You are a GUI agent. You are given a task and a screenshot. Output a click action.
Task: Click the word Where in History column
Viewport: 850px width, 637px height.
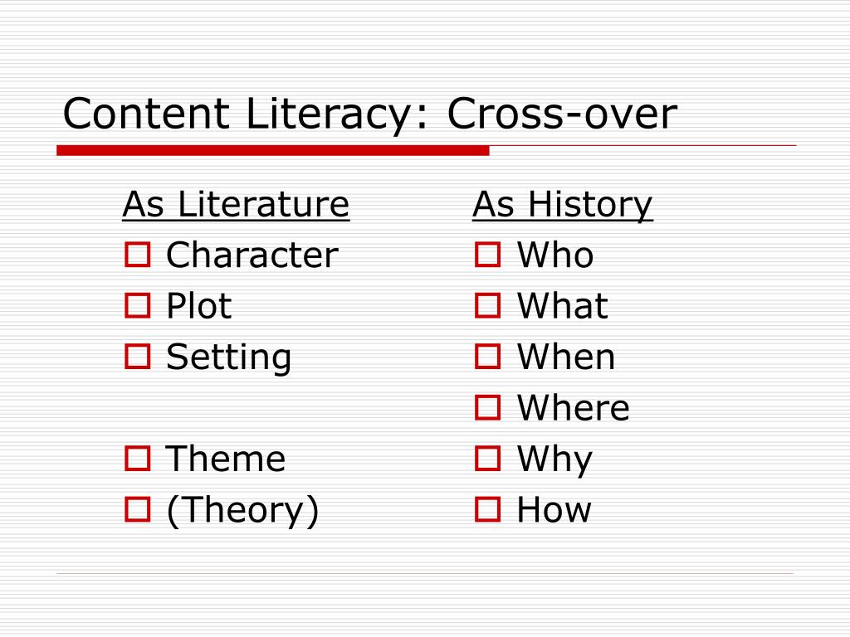tap(574, 407)
